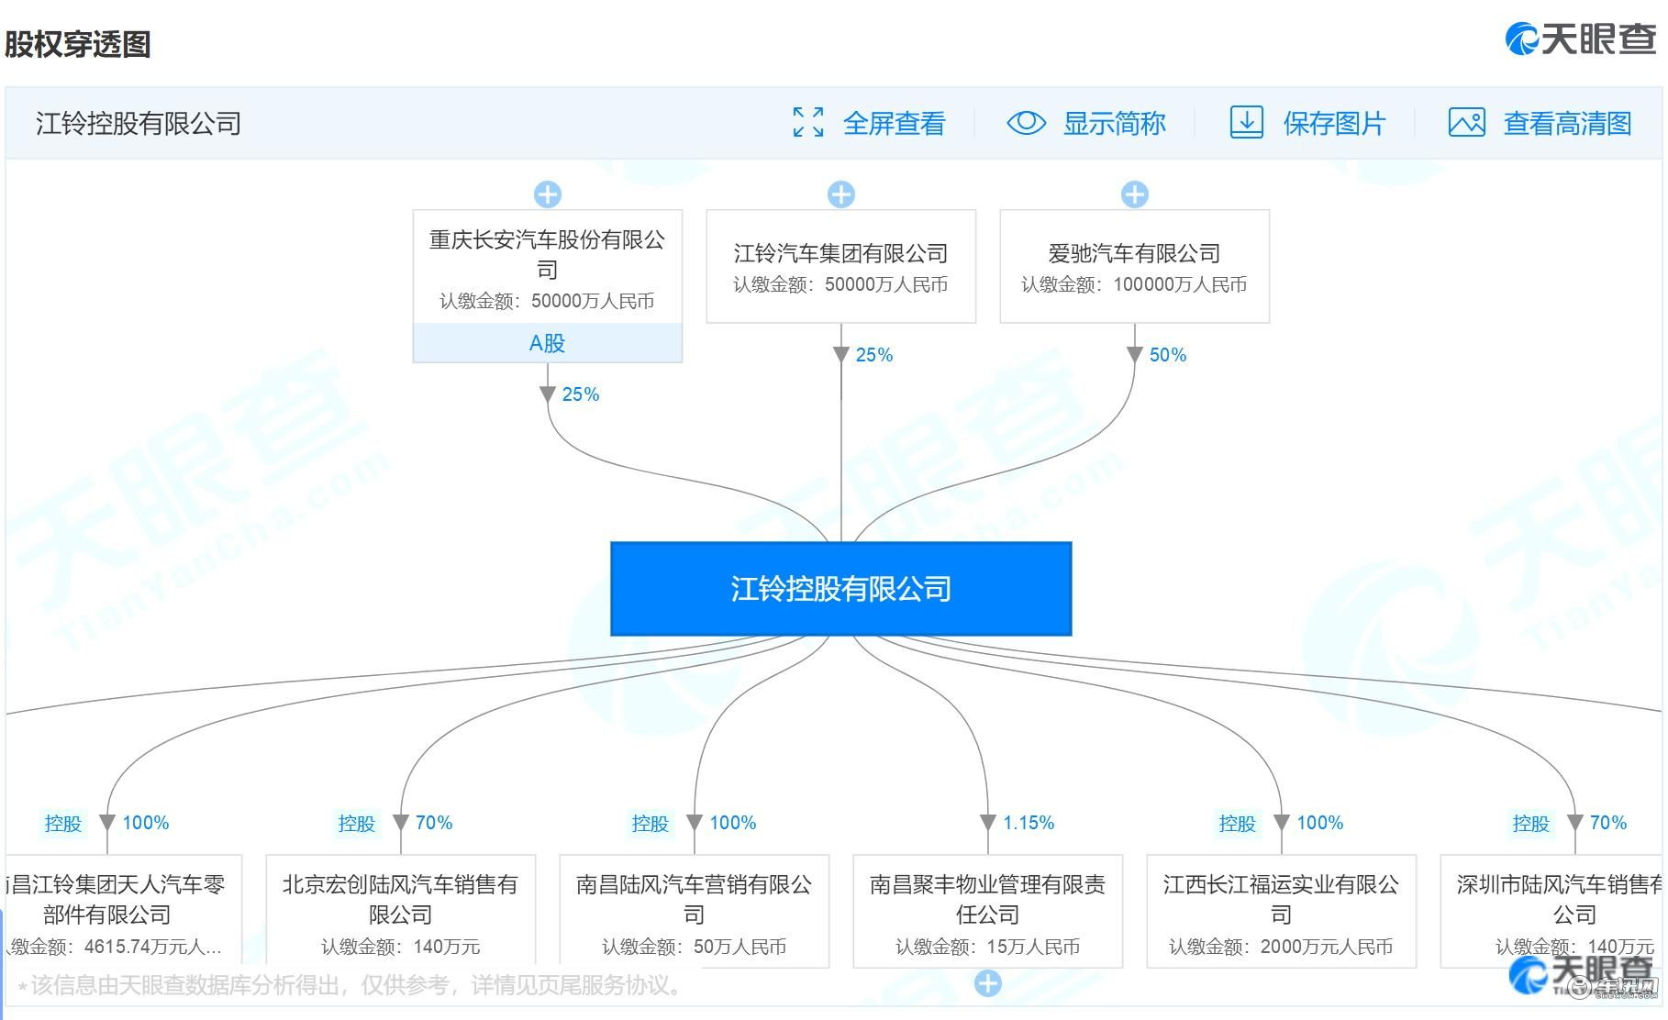Click the 控股 tag above 南昌江铃集团天人

63,824
